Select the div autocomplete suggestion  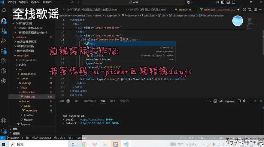pos(131,43)
